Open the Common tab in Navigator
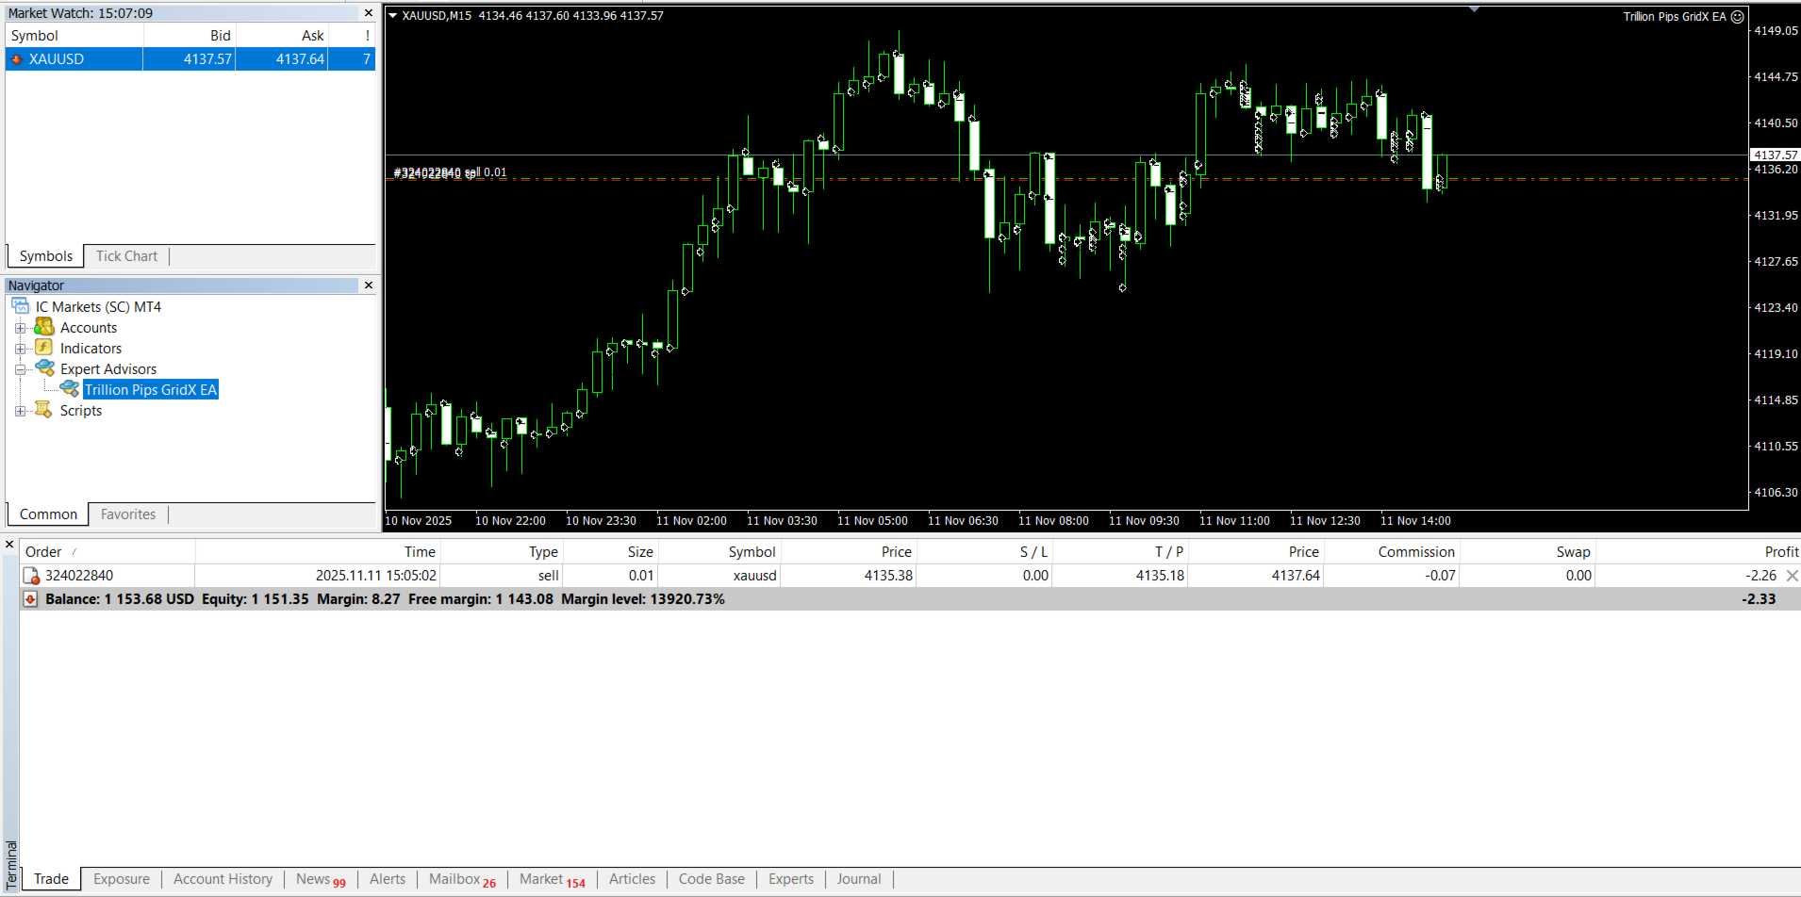This screenshot has height=897, width=1801. point(48,514)
